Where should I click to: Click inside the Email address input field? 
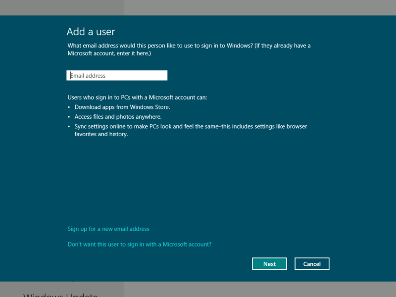pos(117,75)
